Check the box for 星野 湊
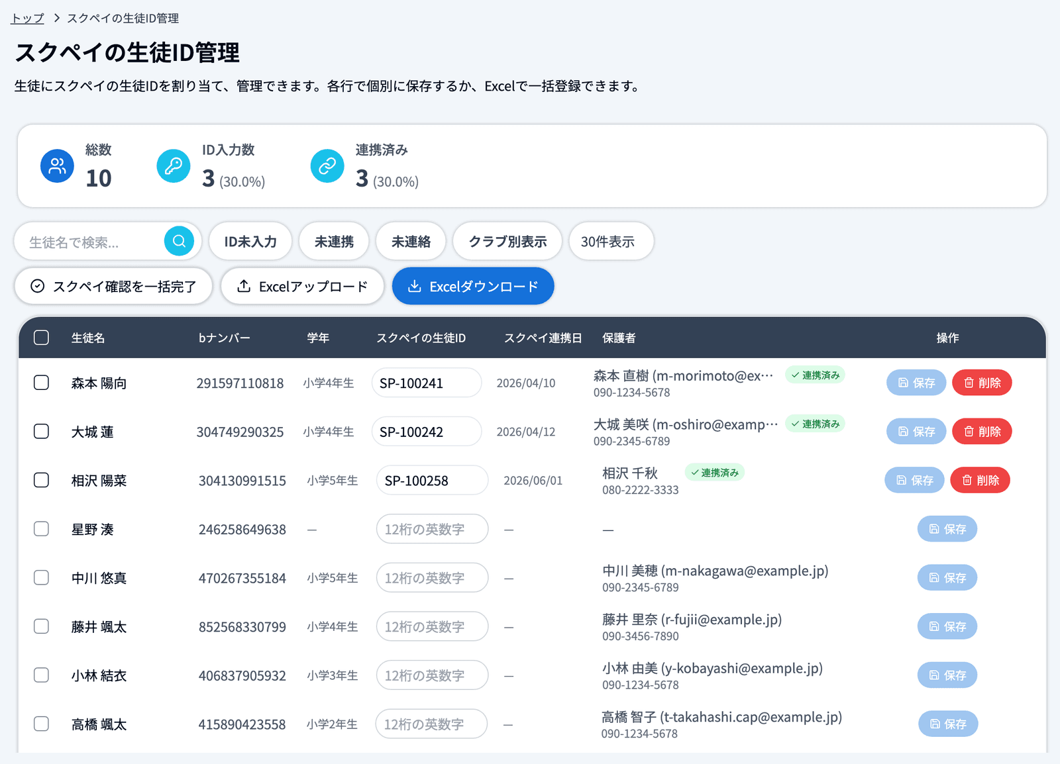Screen dimensions: 1060x764 [41, 529]
